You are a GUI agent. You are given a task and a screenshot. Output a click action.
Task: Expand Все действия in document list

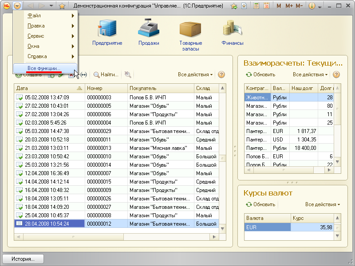click(195, 74)
